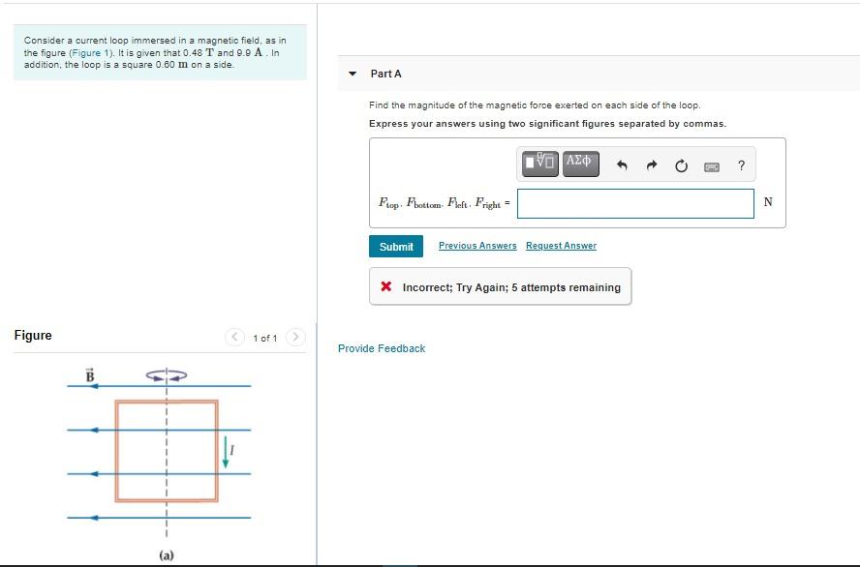This screenshot has height=567, width=860.
Task: Open the Greek symbols ΑΣΦ palette
Action: [579, 164]
